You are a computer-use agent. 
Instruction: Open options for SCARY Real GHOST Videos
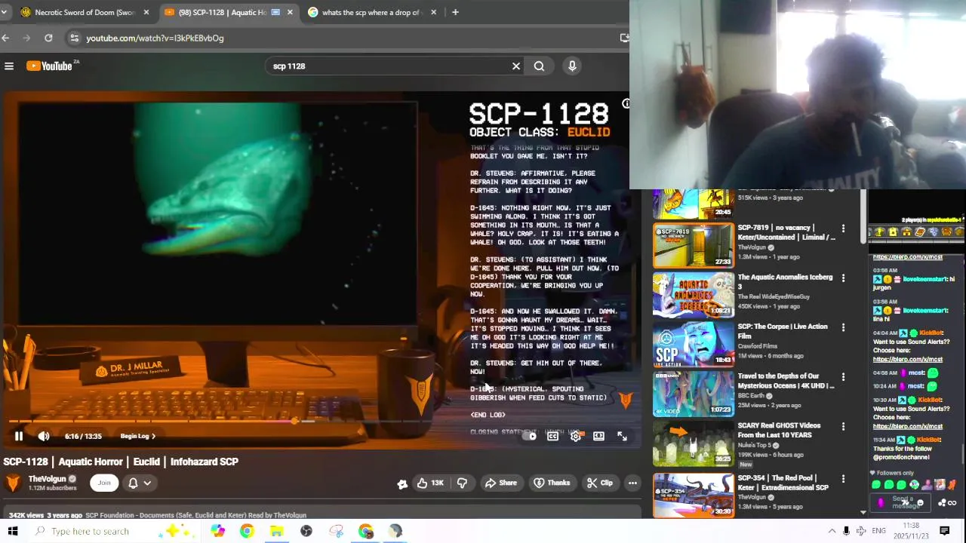pos(843,426)
